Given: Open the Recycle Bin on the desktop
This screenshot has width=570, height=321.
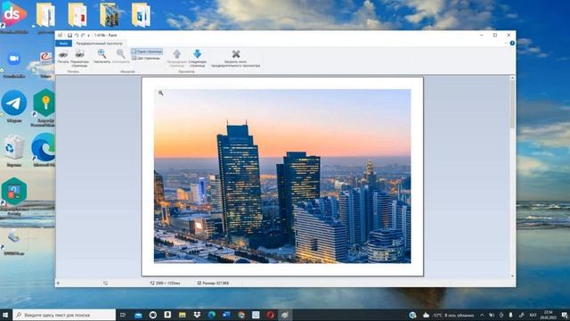Looking at the screenshot, I should (x=14, y=151).
